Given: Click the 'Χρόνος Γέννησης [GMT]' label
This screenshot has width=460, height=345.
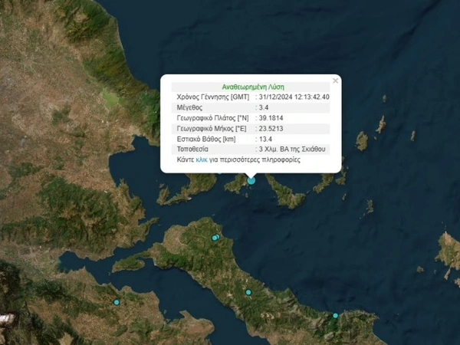Looking at the screenshot, I should click(211, 97).
